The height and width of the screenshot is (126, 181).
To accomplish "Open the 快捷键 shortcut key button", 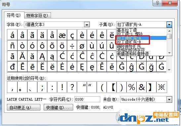I will click(59, 107).
